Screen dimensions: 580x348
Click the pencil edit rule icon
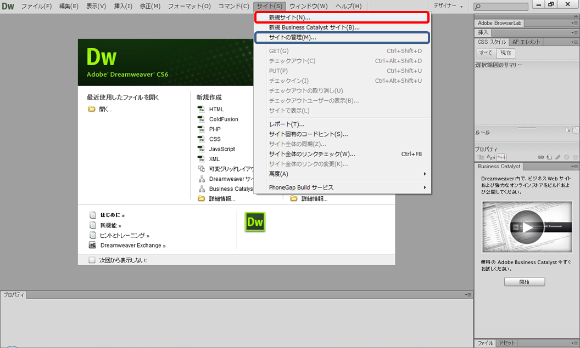click(557, 157)
